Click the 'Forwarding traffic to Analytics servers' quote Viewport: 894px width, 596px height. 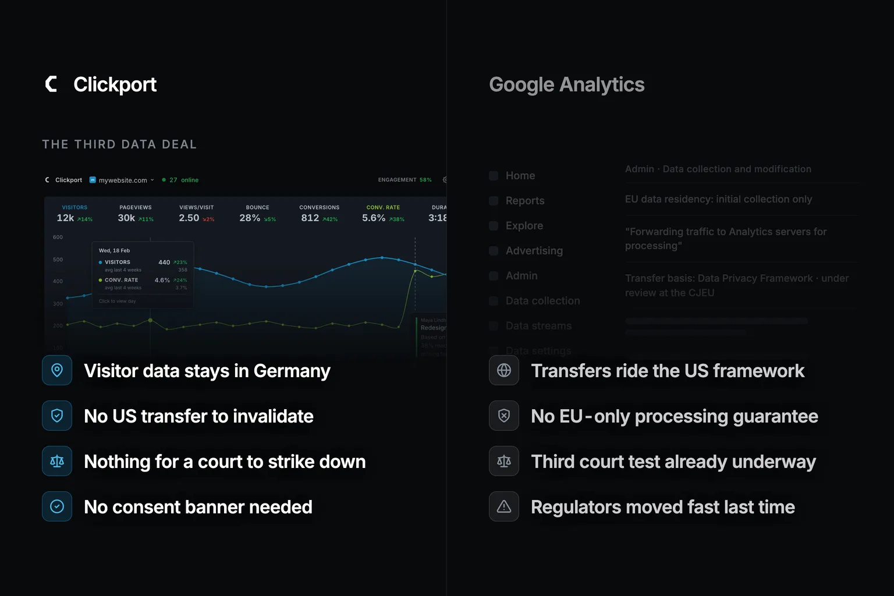(x=726, y=239)
